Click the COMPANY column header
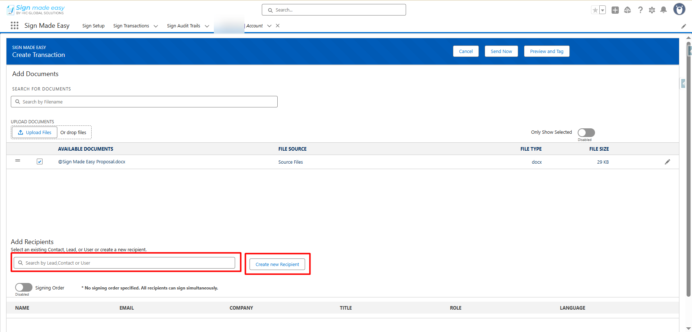692x332 pixels. pos(241,308)
